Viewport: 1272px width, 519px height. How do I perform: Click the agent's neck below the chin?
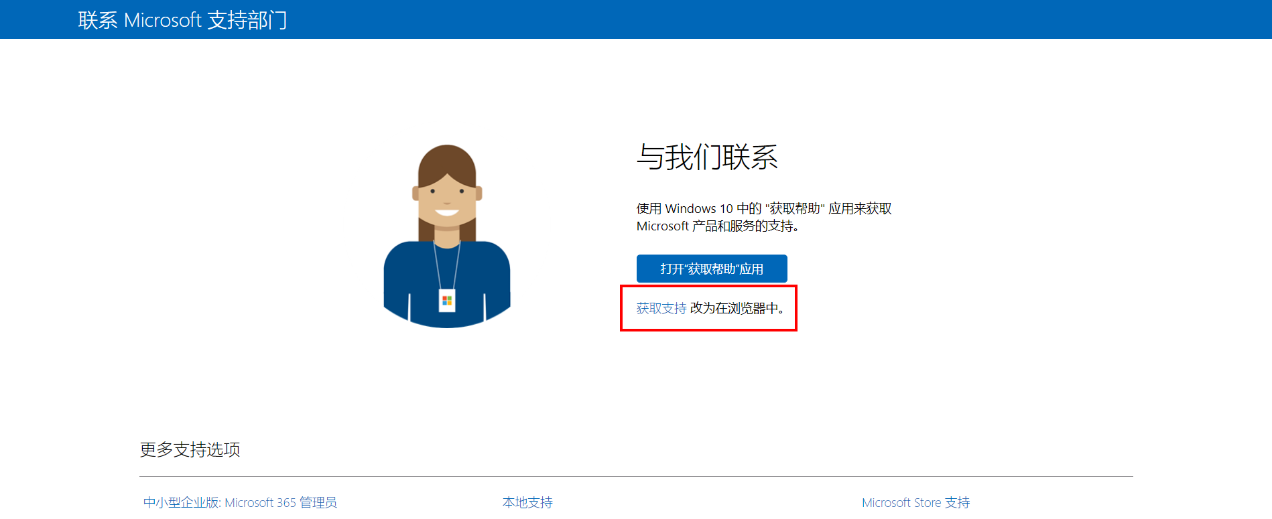(447, 236)
